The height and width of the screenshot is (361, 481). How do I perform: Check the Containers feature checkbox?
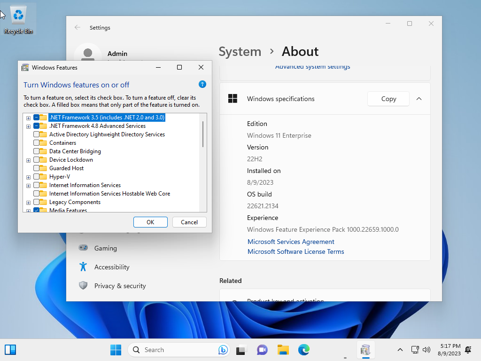[x=36, y=143]
